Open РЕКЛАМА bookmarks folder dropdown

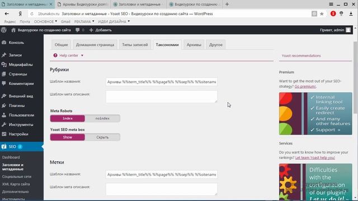point(84,21)
